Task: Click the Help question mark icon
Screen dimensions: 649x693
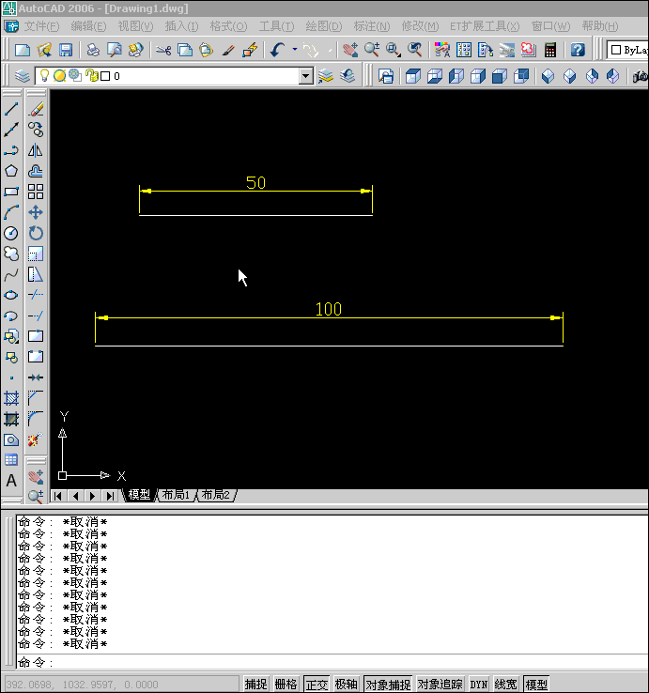Action: click(578, 50)
